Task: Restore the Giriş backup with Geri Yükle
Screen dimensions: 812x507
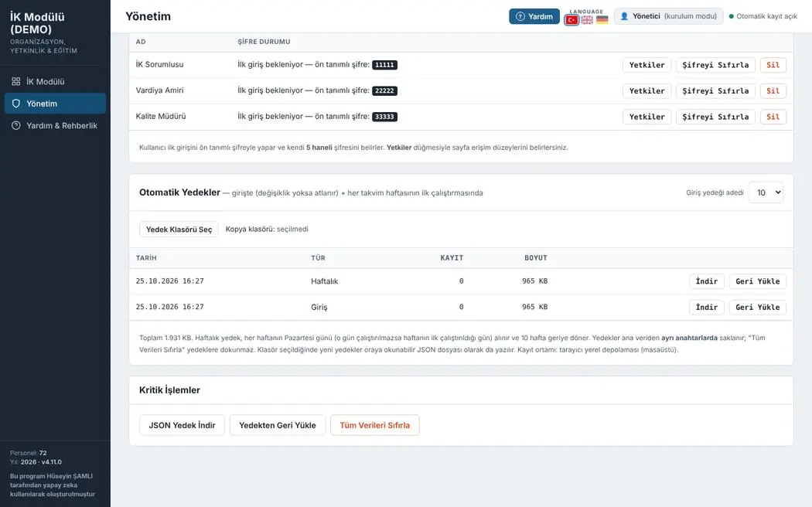Action: [x=758, y=307]
